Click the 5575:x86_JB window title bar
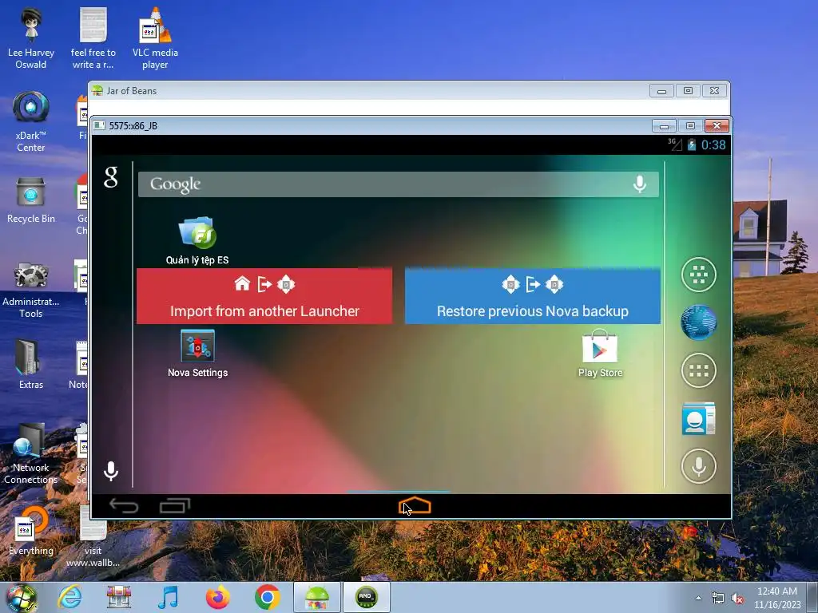The image size is (818, 613). [x=371, y=125]
